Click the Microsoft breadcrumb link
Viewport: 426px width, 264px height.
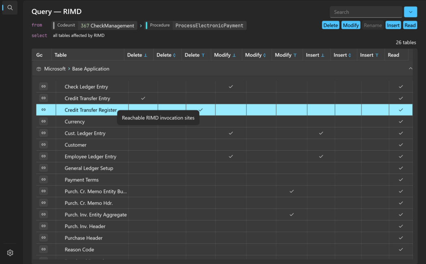[x=55, y=69]
